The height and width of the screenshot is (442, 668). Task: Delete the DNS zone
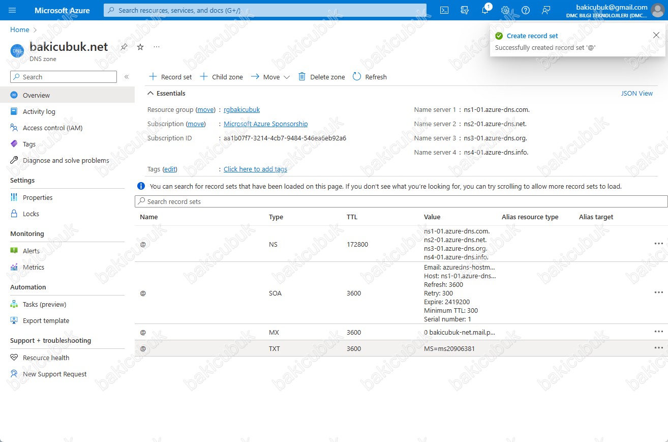pyautogui.click(x=321, y=77)
